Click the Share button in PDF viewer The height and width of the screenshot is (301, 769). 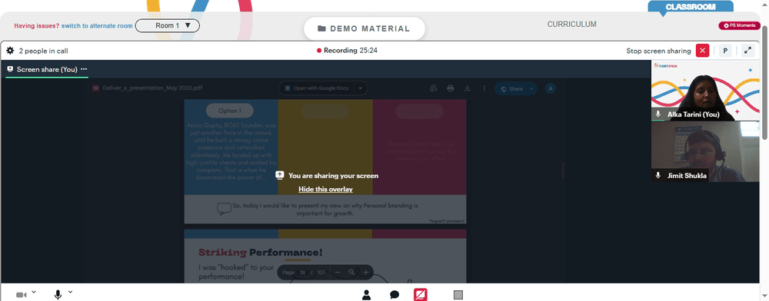[511, 88]
